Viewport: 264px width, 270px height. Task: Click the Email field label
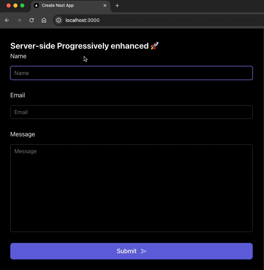17,95
